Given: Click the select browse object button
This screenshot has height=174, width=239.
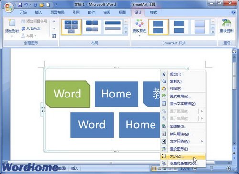Looking at the screenshot, I should [x=234, y=153].
